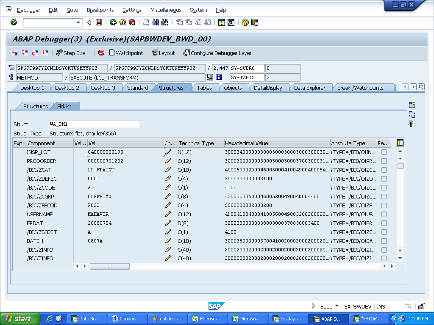Click the yellow Help question mark icon
The height and width of the screenshot is (325, 434).
(245, 22)
